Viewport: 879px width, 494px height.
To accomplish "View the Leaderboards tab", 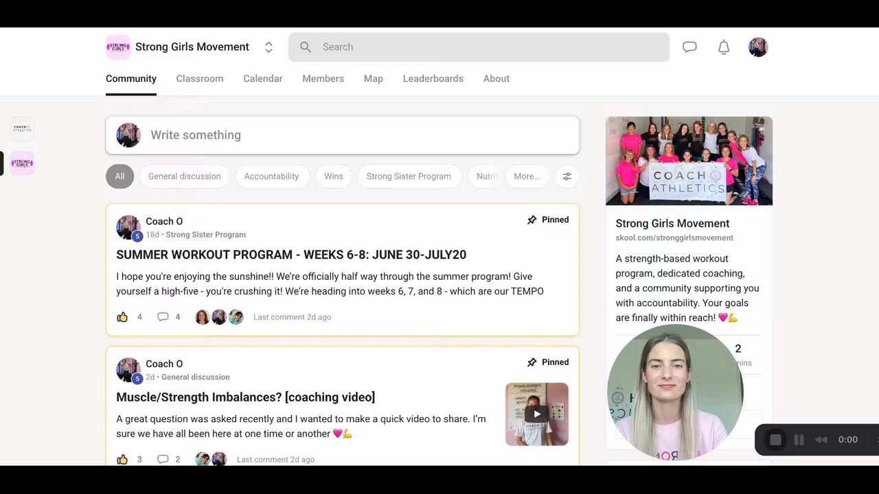I will (x=433, y=79).
